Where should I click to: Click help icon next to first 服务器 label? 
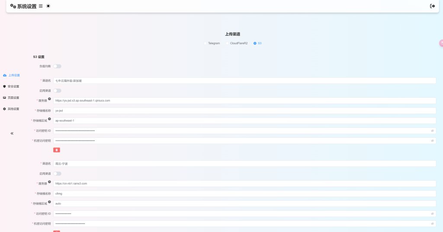pos(49,99)
